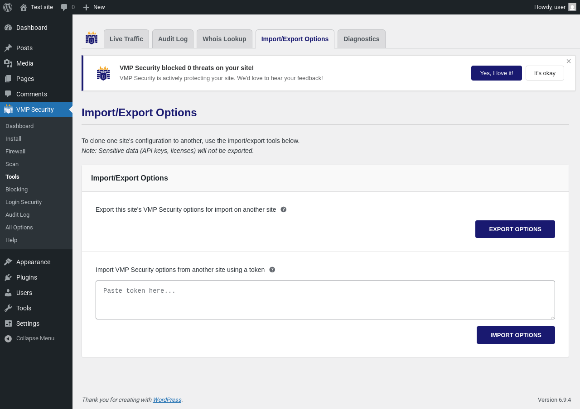Click the Users person icon
Image resolution: width=580 pixels, height=409 pixels.
click(x=8, y=293)
